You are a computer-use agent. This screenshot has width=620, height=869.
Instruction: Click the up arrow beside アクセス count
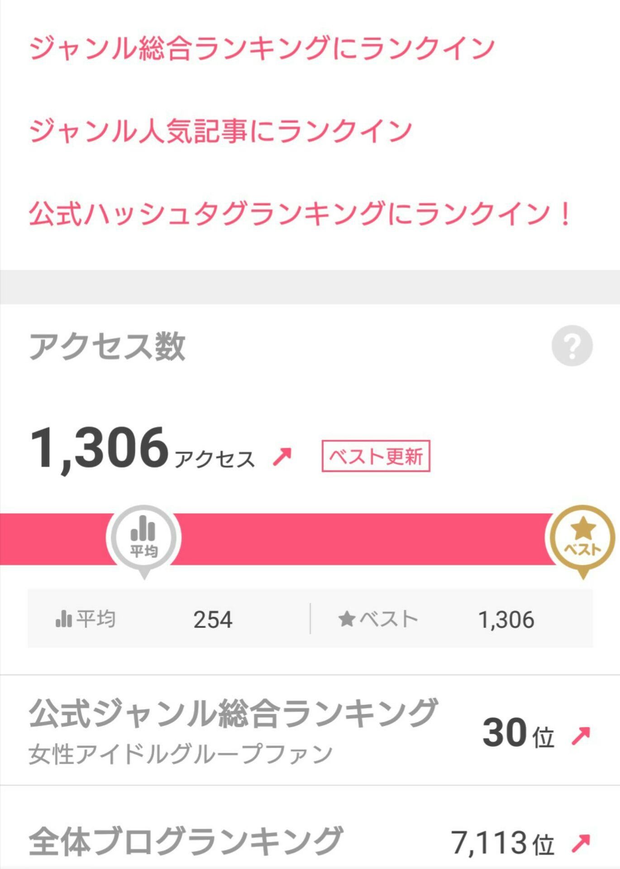click(282, 456)
